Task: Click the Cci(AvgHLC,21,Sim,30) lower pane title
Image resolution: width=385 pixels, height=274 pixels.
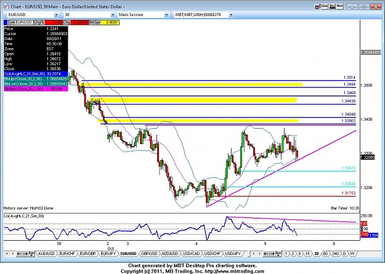Action: pyautogui.click(x=24, y=216)
